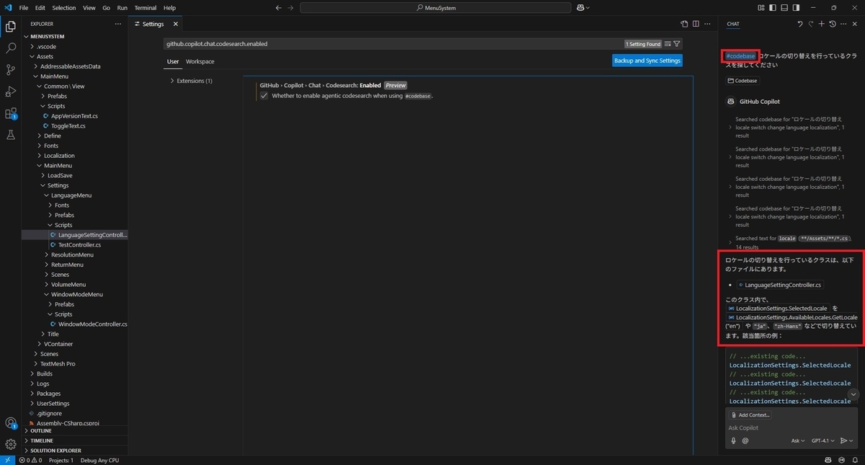The image size is (865, 465).
Task: Click the Add Context button in chat
Action: (x=750, y=415)
